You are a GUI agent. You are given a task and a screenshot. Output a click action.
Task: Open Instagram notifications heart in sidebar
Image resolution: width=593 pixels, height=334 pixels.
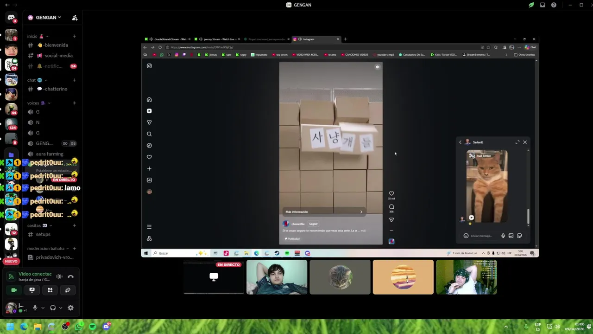tap(149, 157)
